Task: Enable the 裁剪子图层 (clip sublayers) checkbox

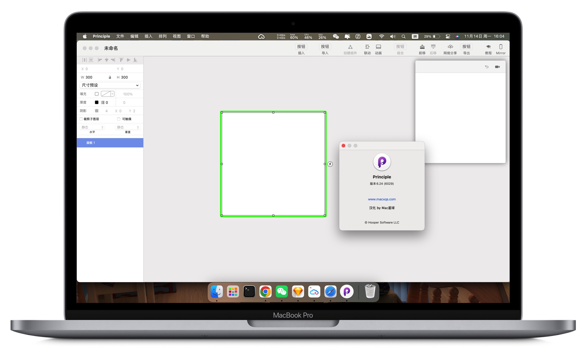Action: coord(81,119)
